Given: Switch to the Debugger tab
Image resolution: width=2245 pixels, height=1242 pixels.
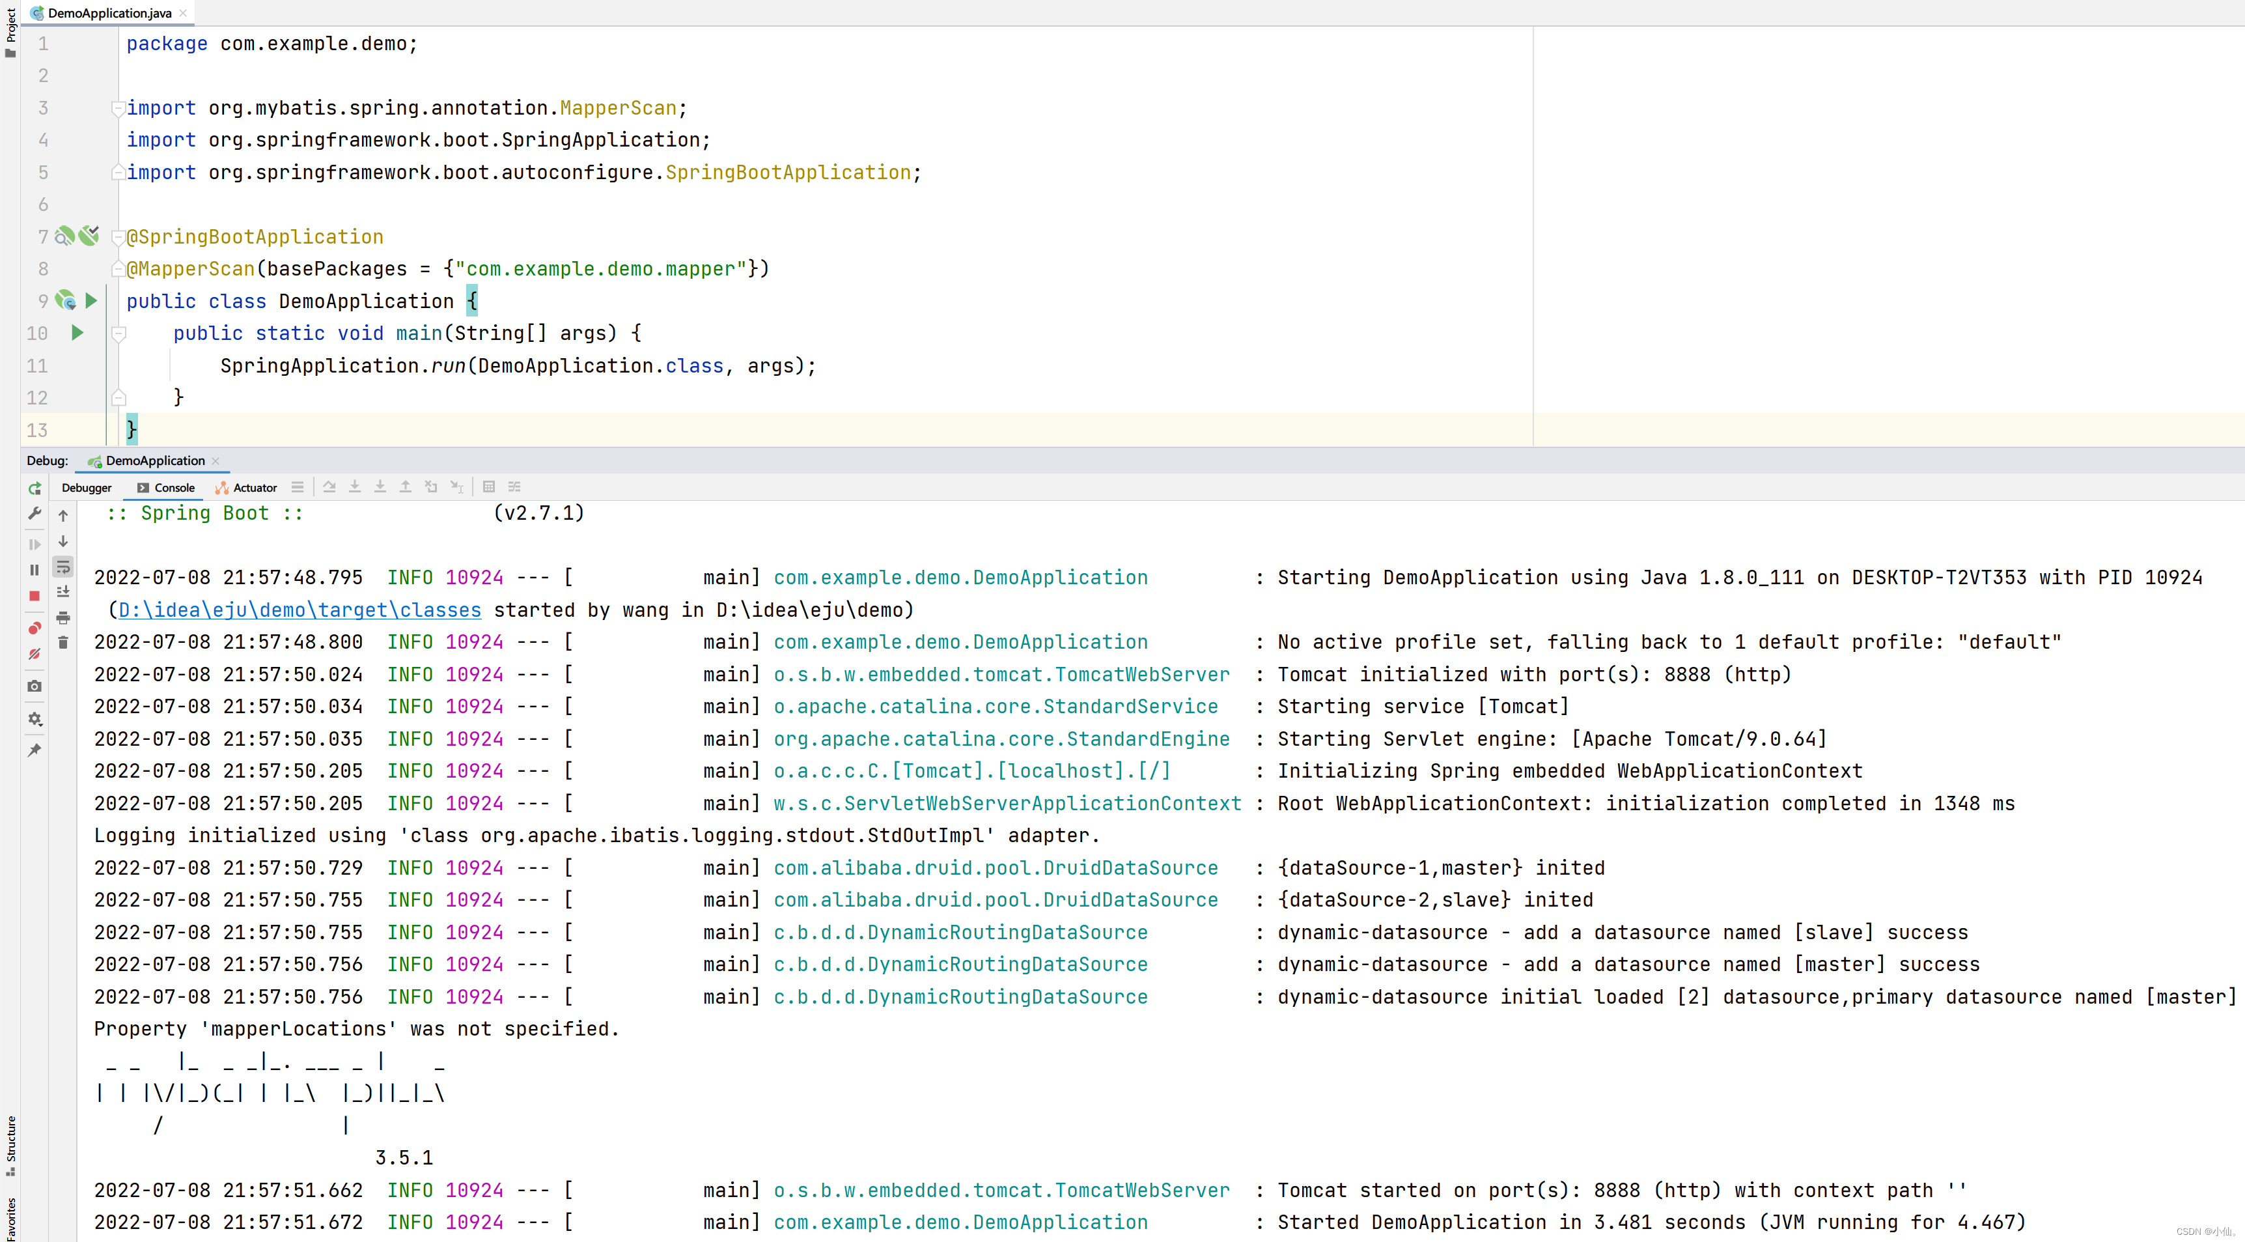Looking at the screenshot, I should coord(87,488).
